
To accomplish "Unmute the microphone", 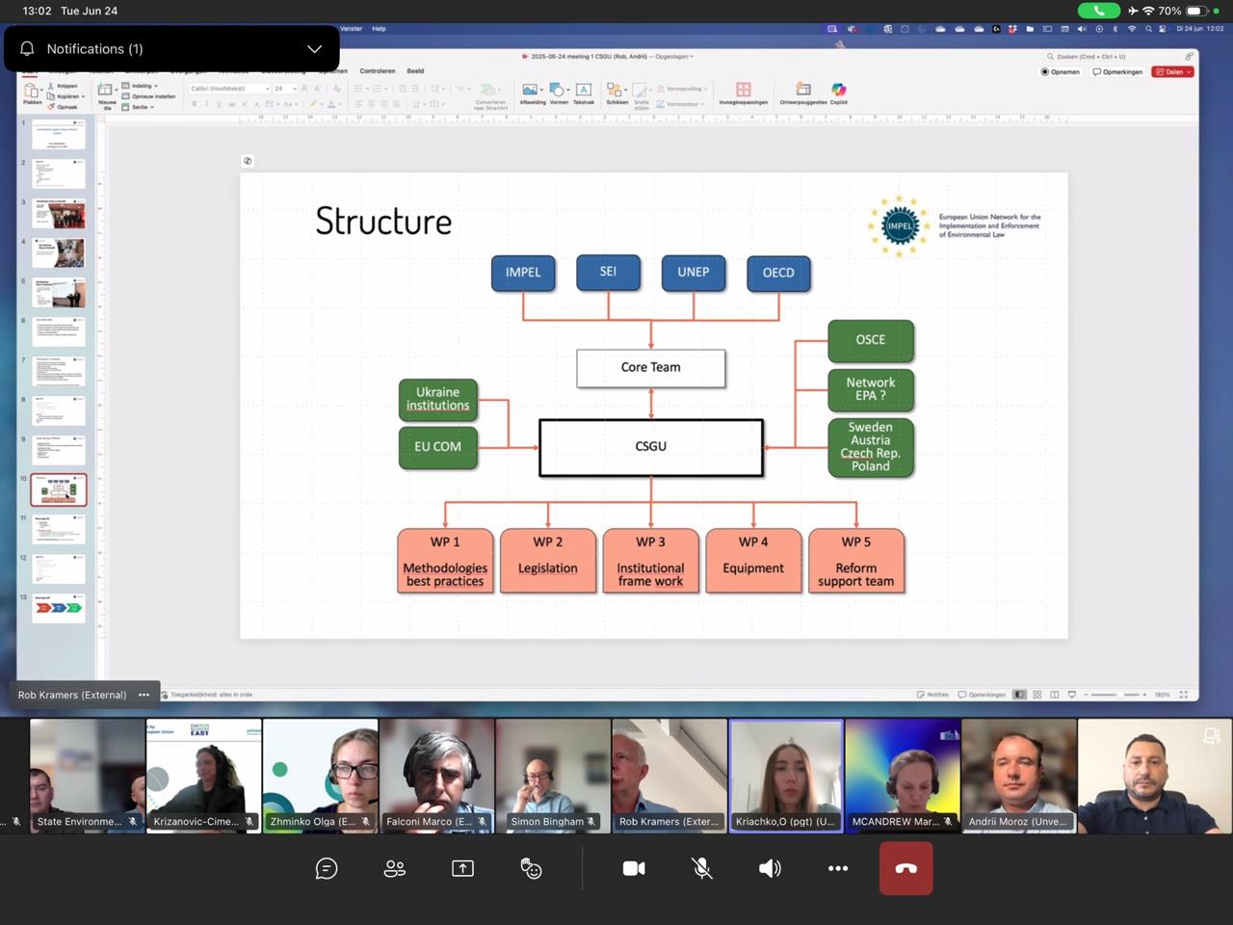I will pyautogui.click(x=702, y=868).
